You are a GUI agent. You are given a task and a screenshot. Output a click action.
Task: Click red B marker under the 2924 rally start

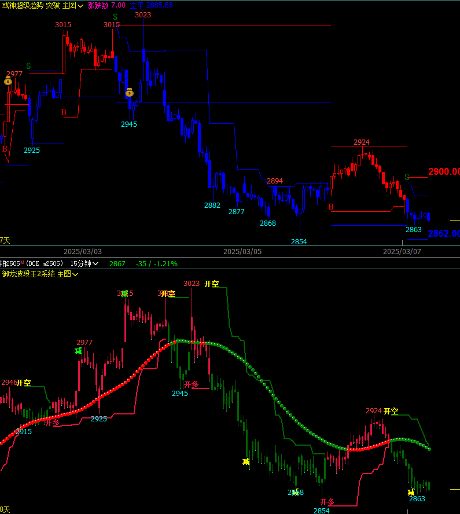coord(331,207)
